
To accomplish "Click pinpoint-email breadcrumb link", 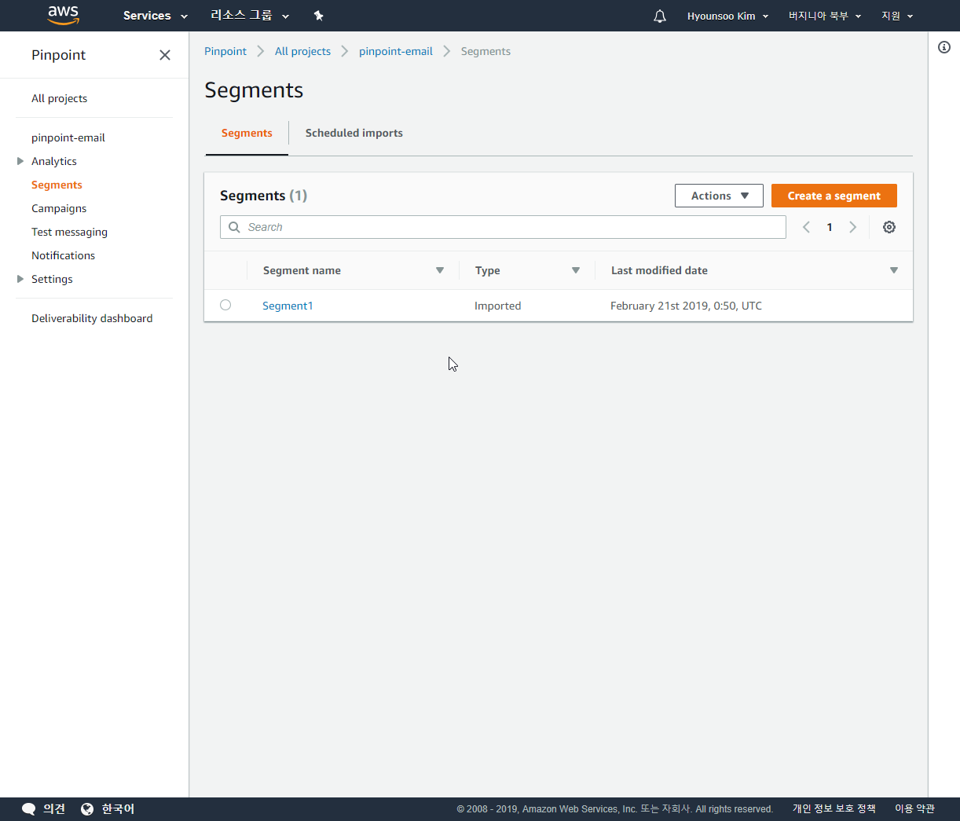I will pos(396,51).
